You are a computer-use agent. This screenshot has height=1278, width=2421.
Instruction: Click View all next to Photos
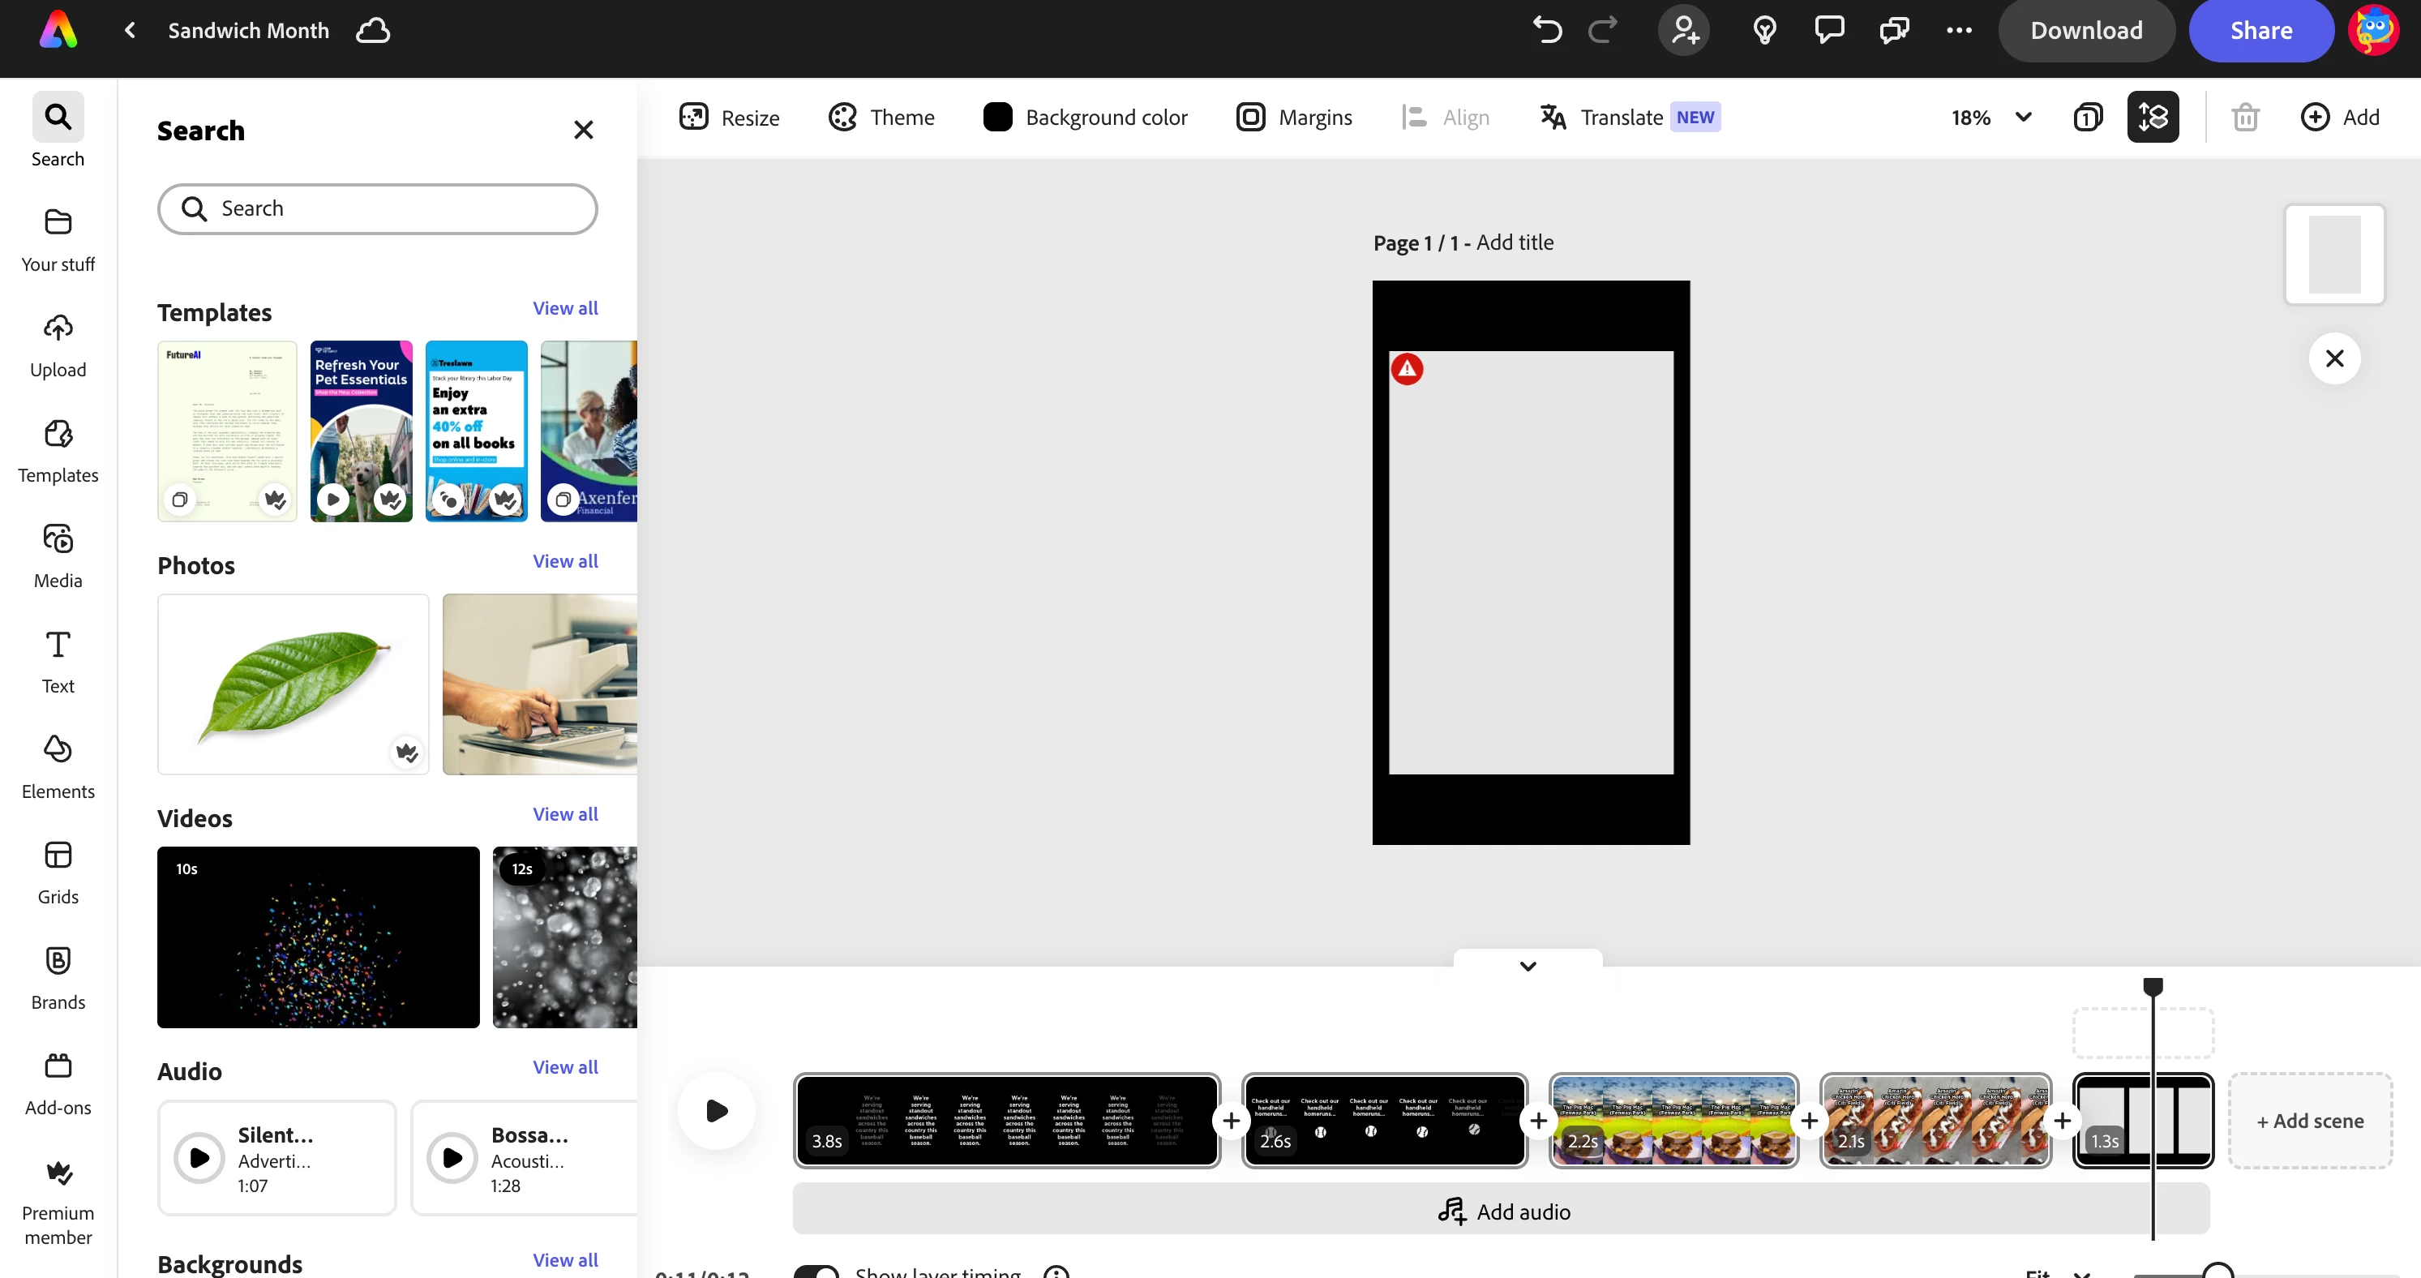coord(565,561)
